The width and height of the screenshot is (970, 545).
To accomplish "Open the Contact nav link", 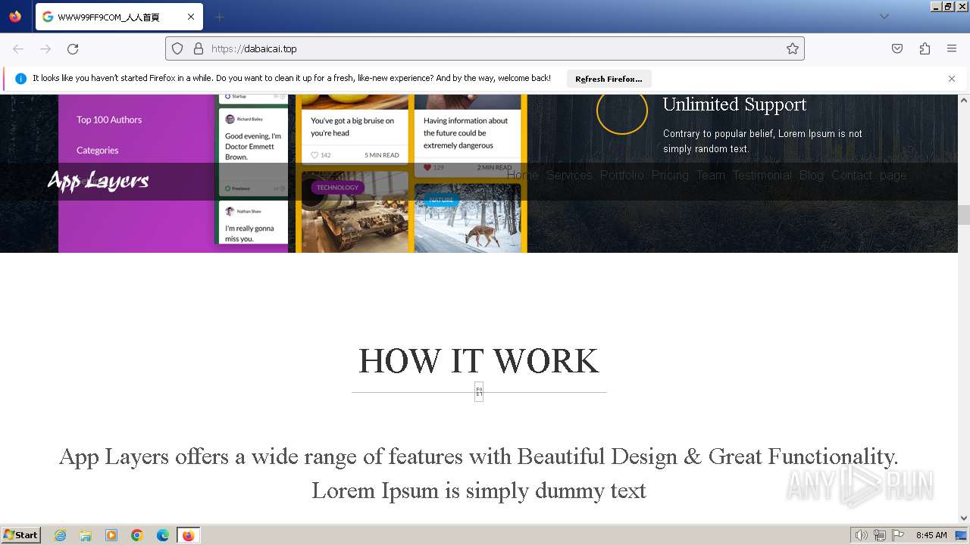I will tap(852, 175).
